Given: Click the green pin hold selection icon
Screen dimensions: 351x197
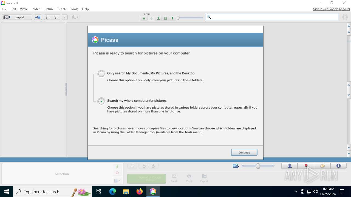Looking at the screenshot, I should click(117, 167).
